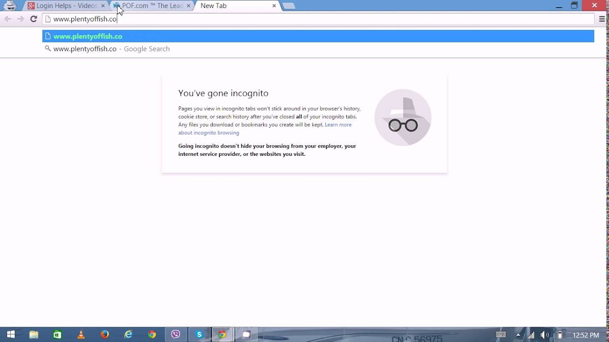The image size is (609, 342).
Task: Switch to the active Chrome window in taskbar
Action: coord(222,334)
